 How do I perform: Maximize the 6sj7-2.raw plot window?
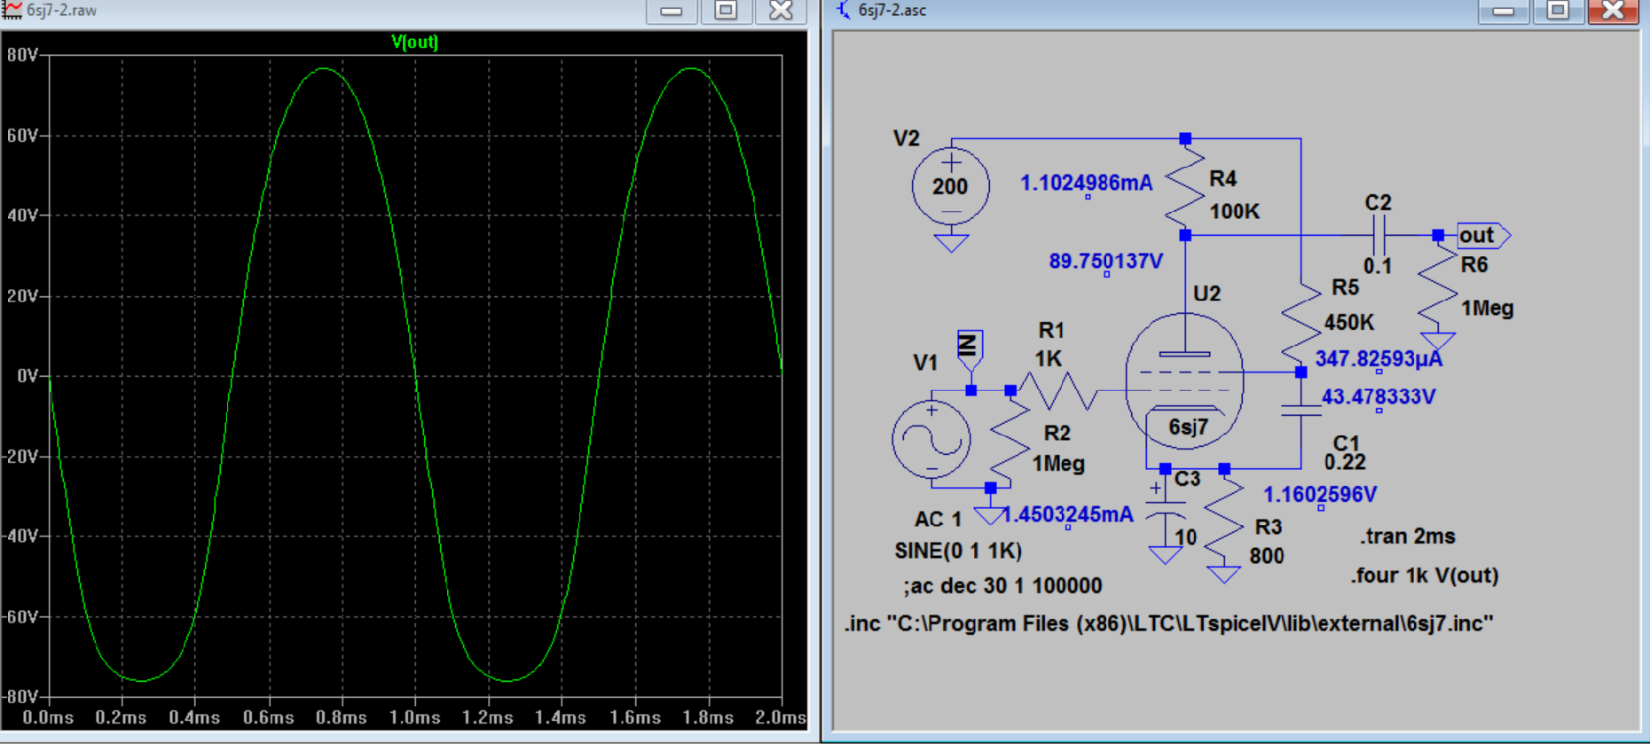click(x=726, y=11)
